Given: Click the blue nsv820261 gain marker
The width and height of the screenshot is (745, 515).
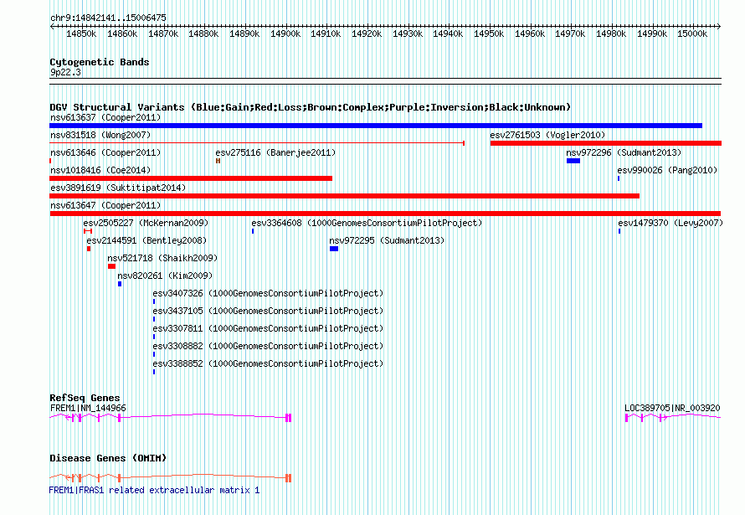Looking at the screenshot, I should click(120, 284).
